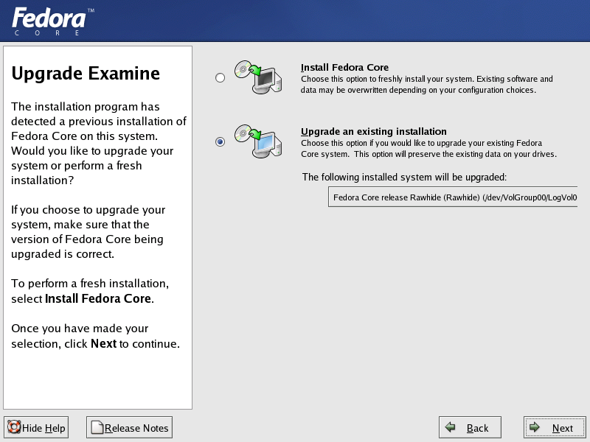Click the green left arrow on Back
Viewport: 590px width, 442px height.
450,427
